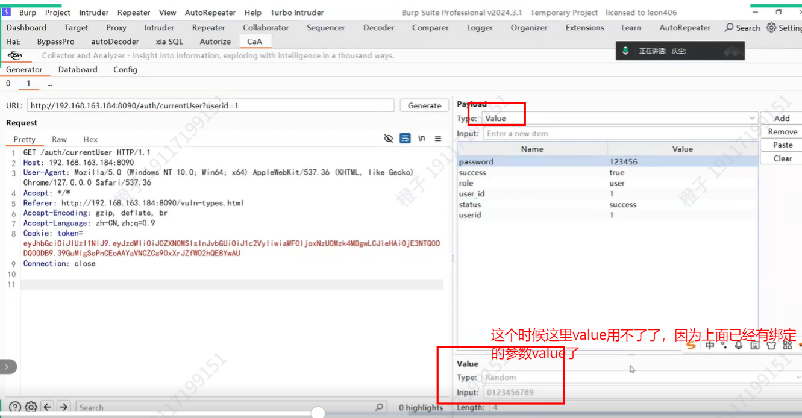Switch to the Organizer tab
The image size is (802, 418).
[529, 28]
